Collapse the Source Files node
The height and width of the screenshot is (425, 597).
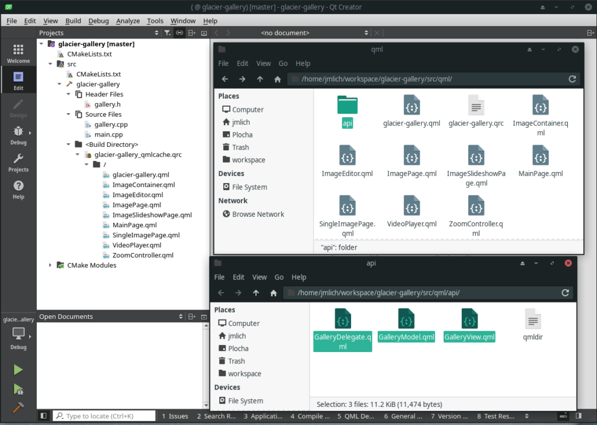(x=69, y=114)
